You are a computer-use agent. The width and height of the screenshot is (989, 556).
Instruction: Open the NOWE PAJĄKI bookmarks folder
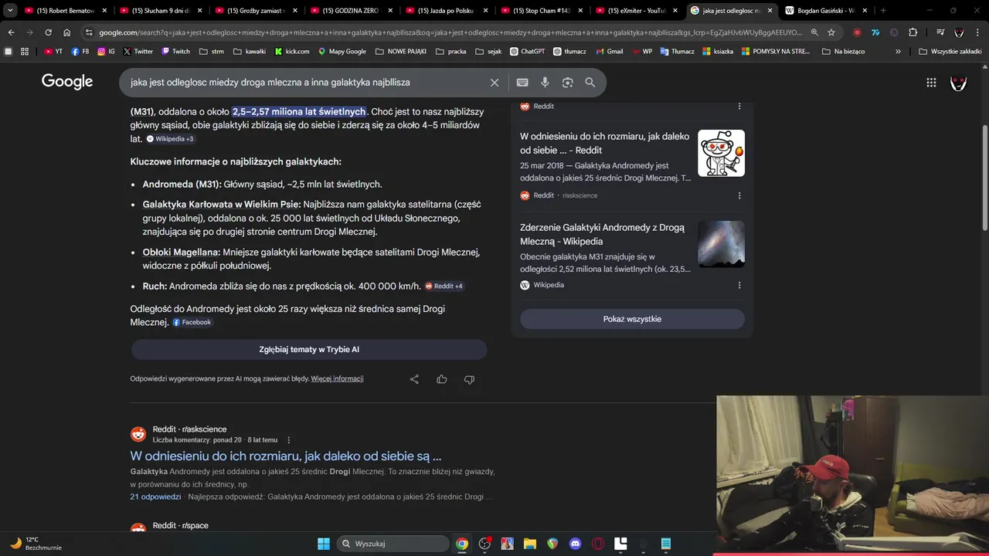point(402,51)
